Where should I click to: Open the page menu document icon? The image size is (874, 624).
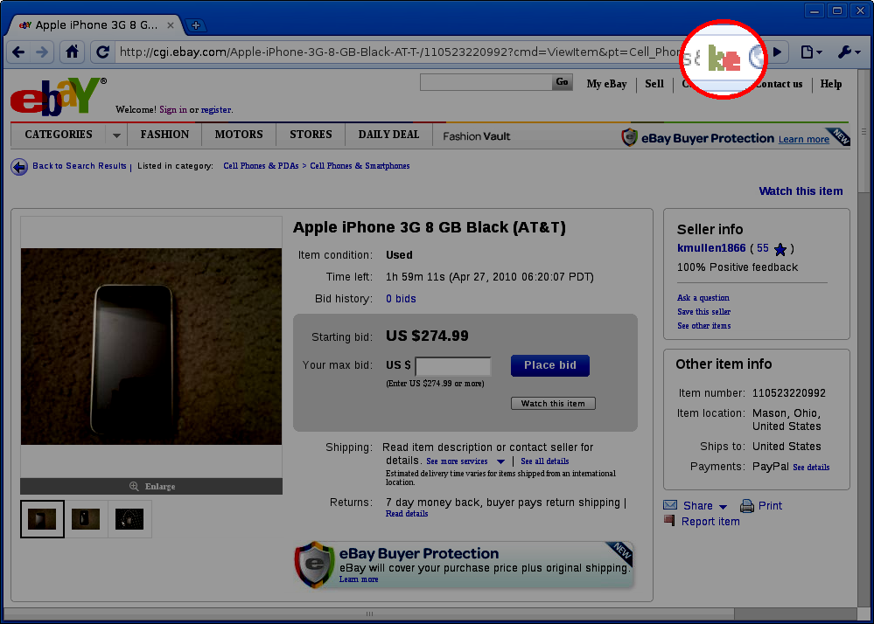tap(811, 52)
